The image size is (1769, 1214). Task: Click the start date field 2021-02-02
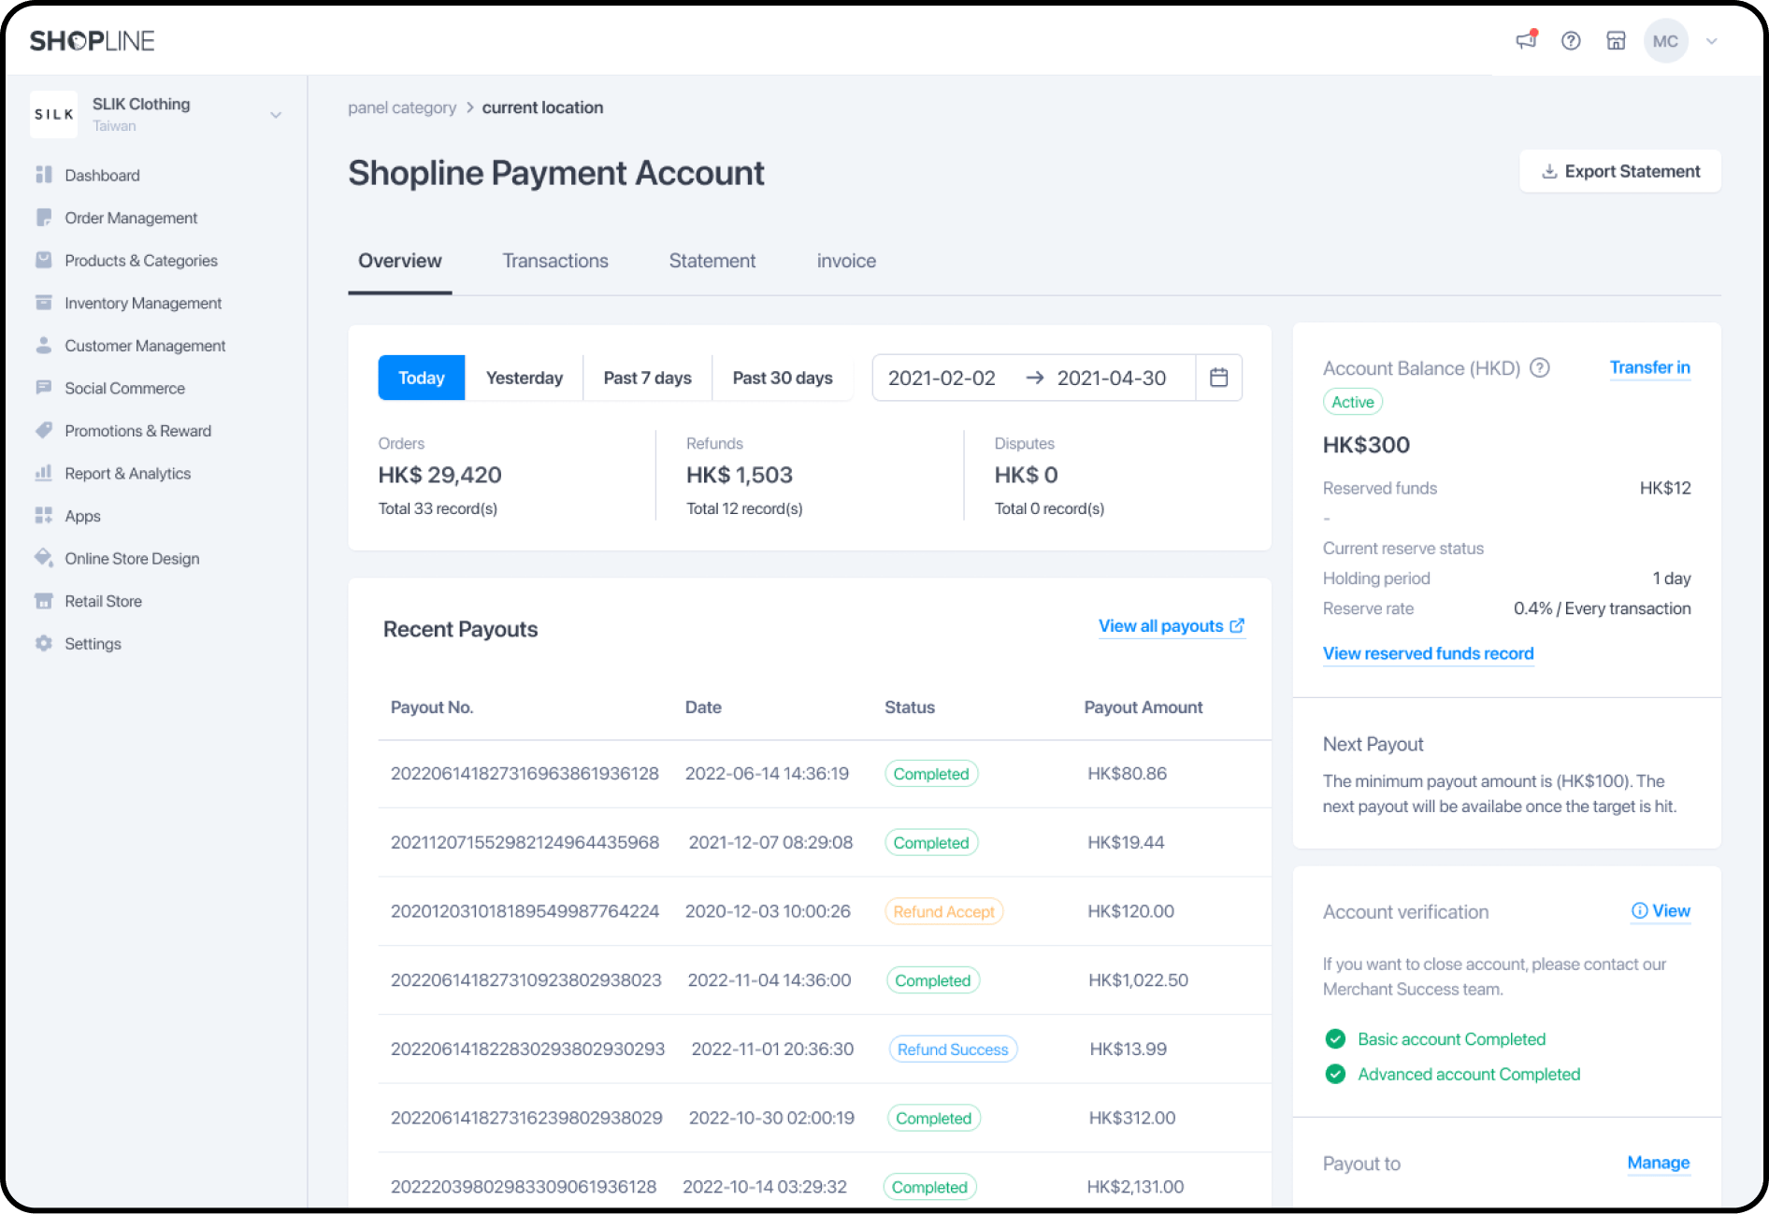click(942, 378)
